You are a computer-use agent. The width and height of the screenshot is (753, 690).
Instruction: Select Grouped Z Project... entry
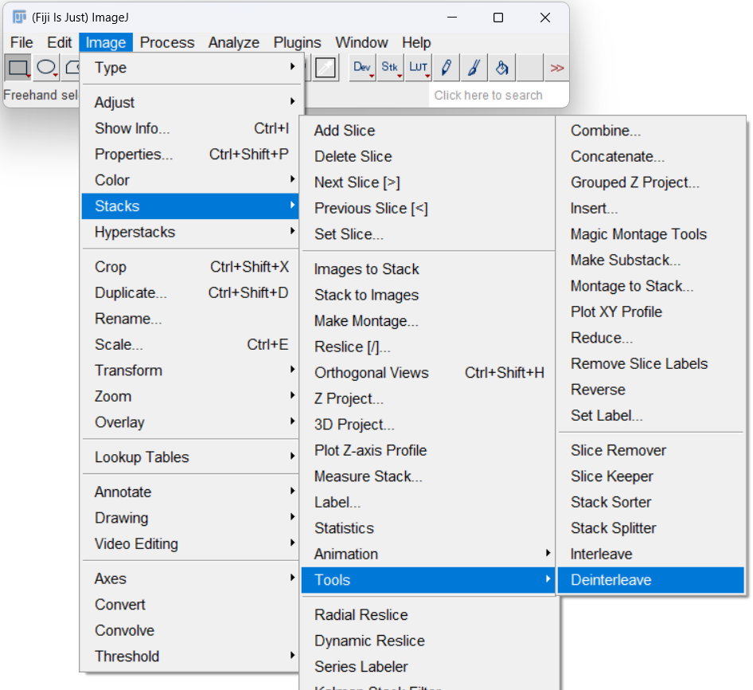click(650, 182)
